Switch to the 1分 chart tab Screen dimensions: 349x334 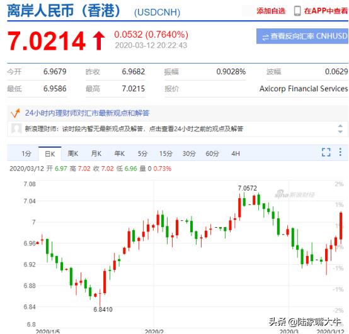26,153
